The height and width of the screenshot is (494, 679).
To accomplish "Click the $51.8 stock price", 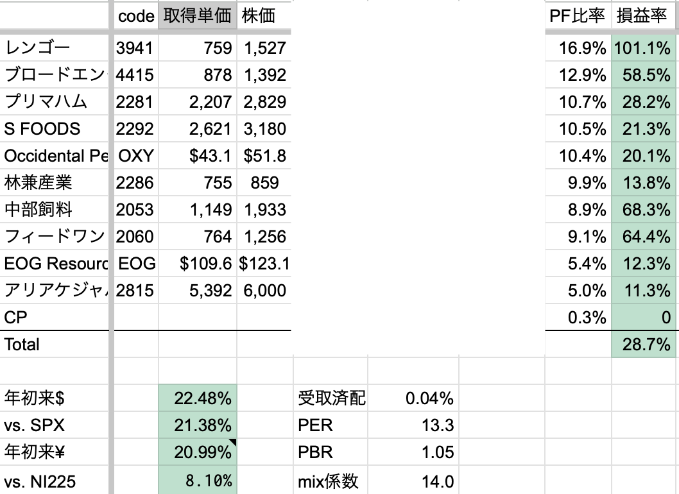I will [264, 155].
